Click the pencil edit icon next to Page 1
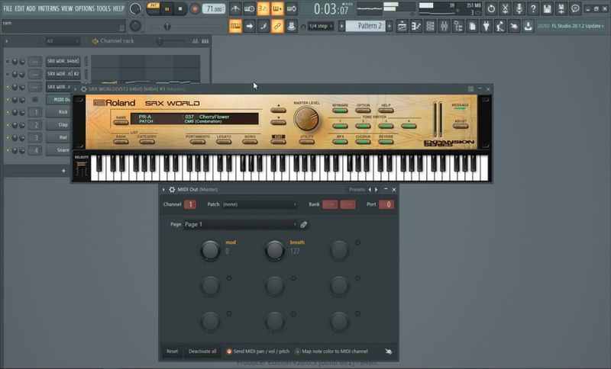This screenshot has width=611, height=369. (303, 224)
